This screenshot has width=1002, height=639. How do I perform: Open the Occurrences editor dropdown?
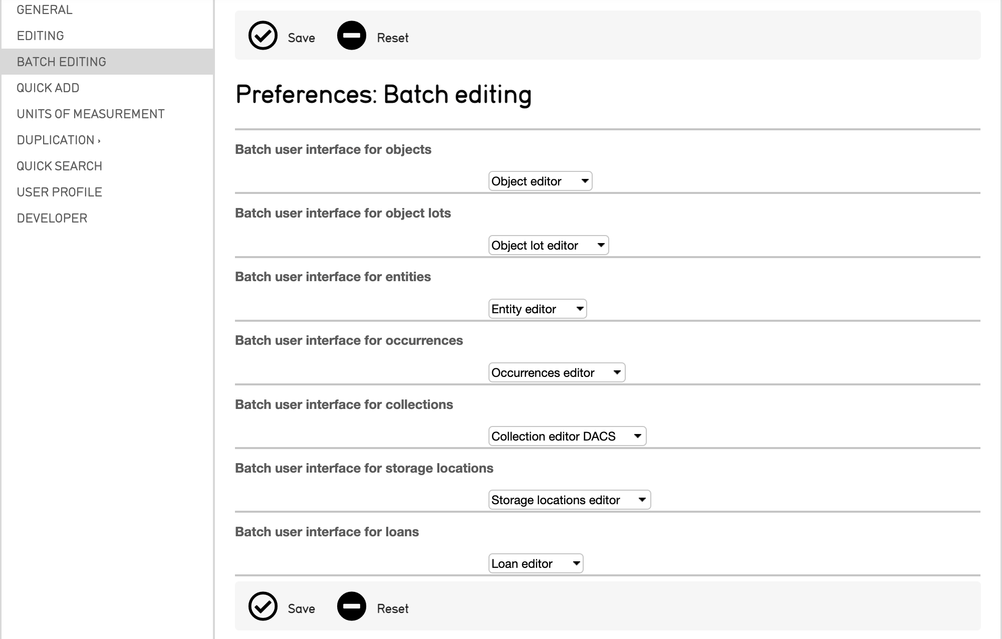coord(557,373)
